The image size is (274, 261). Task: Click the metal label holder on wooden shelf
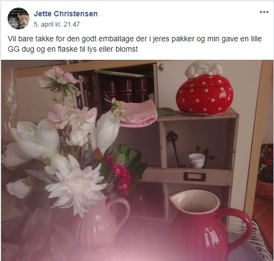[194, 177]
